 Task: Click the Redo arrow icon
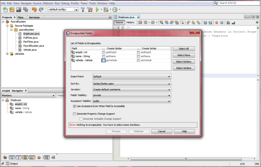click(41, 10)
